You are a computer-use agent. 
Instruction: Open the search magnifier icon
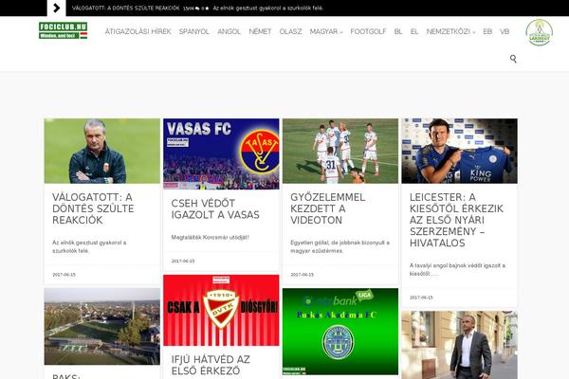click(x=513, y=59)
